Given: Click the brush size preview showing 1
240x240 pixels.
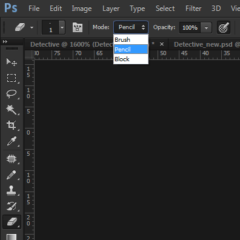Looking at the screenshot, I should pyautogui.click(x=50, y=27).
